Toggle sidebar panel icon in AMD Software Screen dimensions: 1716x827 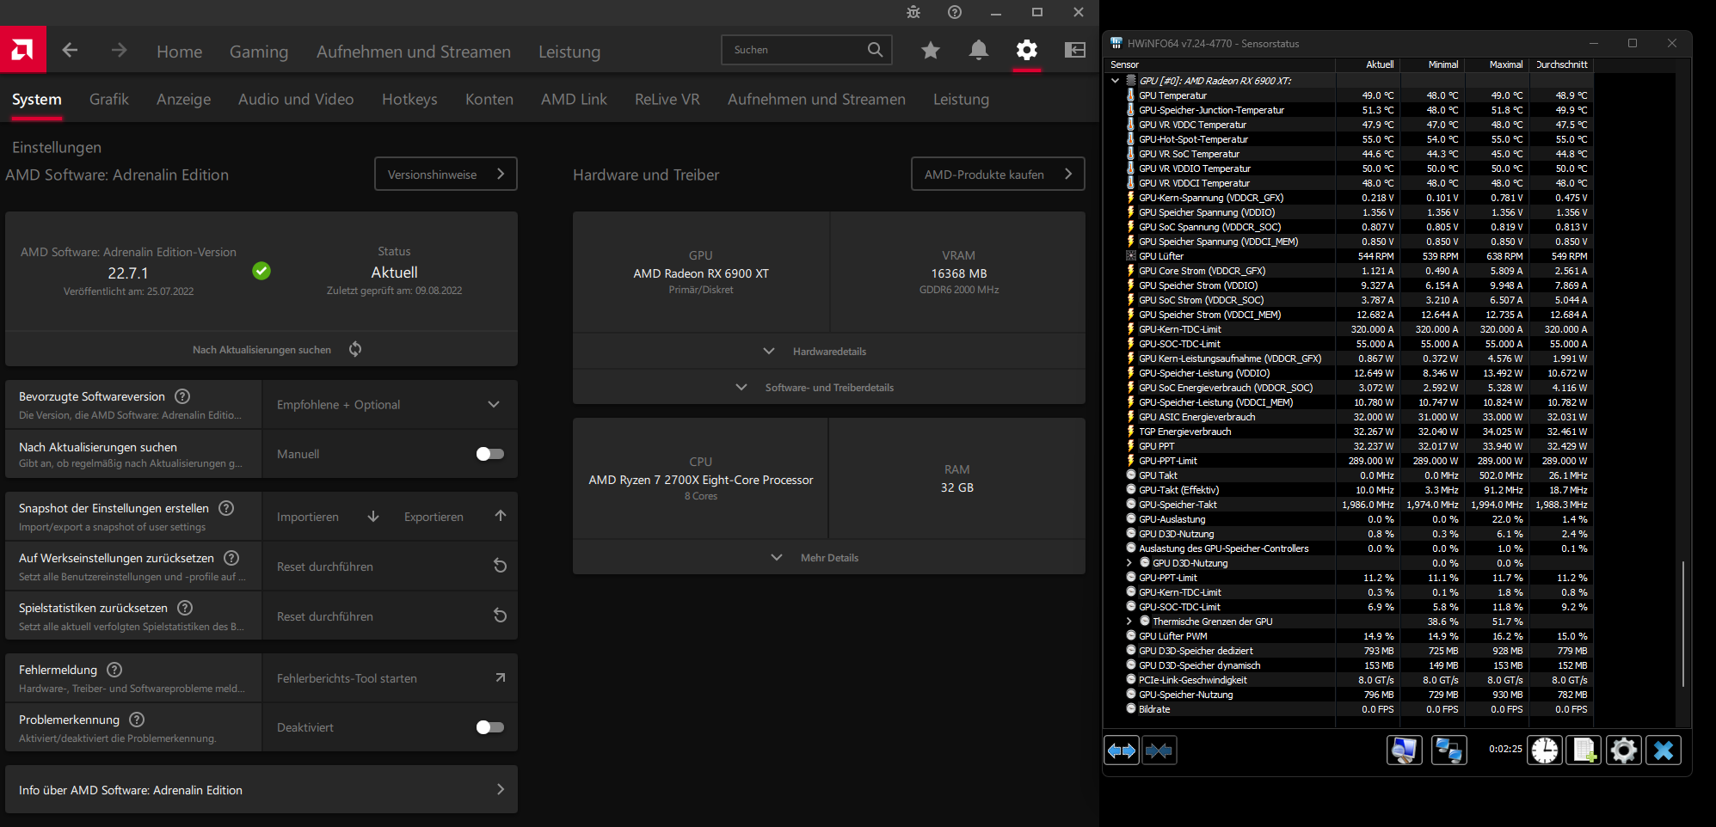[1074, 50]
